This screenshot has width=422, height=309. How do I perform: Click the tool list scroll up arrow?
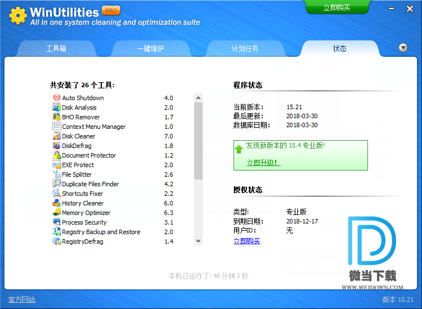(x=199, y=98)
